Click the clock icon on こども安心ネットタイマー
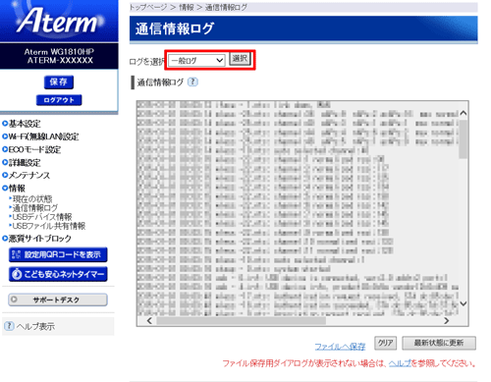 tap(17, 274)
